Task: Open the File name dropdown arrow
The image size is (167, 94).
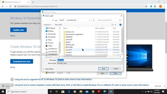Action: click(121, 60)
